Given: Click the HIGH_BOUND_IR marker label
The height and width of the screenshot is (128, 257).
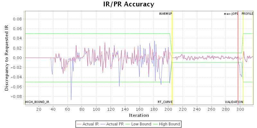Looking at the screenshot, I should 37,102.
